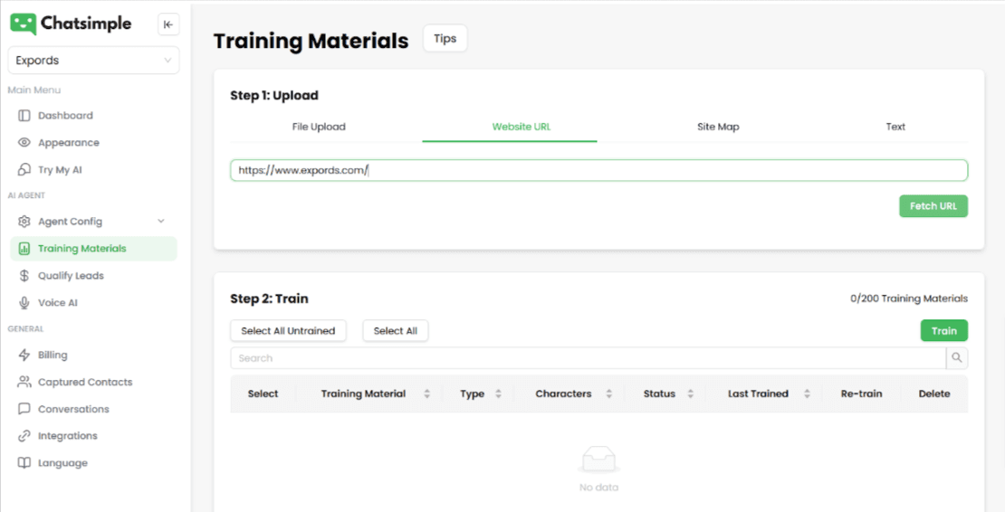Switch to the Site Map tab

click(x=718, y=128)
